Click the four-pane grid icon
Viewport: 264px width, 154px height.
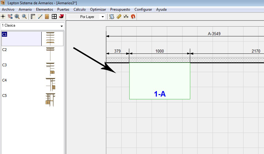[54, 16]
